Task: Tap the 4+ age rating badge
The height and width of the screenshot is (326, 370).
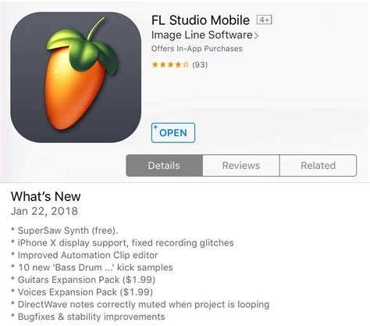Action: [265, 20]
